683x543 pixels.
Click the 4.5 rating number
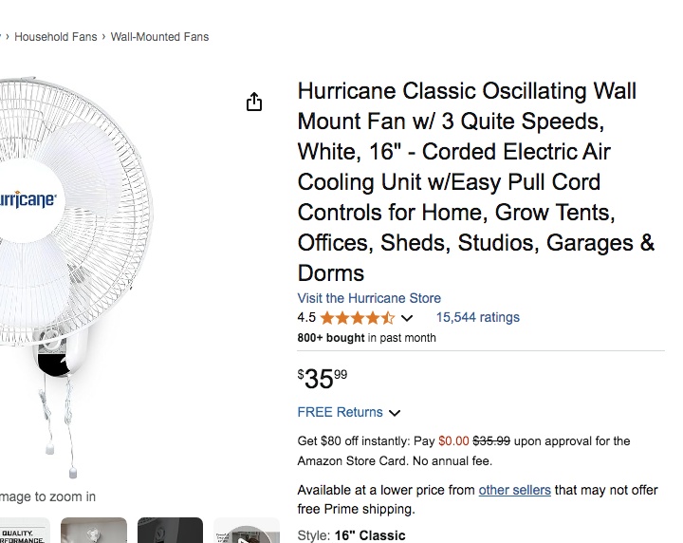(306, 318)
